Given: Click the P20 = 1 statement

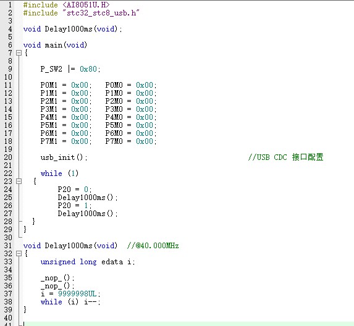Looking at the screenshot, I should click(75, 206).
